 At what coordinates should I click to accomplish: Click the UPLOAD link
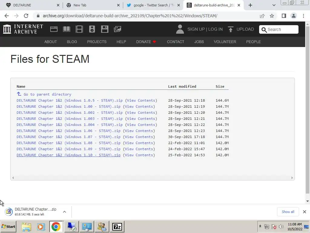tap(245, 29)
